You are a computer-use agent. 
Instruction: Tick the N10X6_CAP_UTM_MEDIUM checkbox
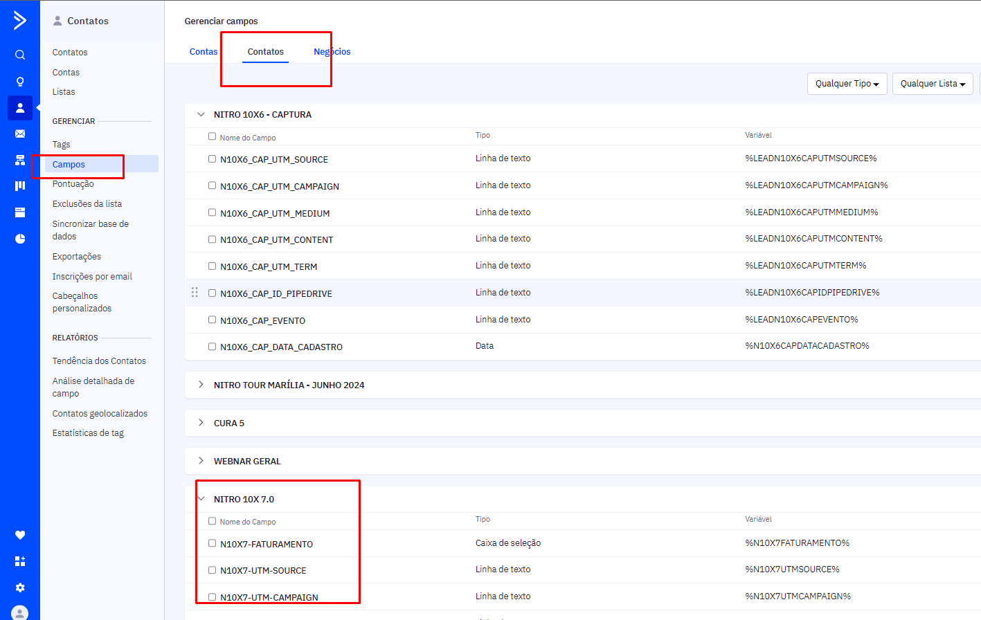212,212
